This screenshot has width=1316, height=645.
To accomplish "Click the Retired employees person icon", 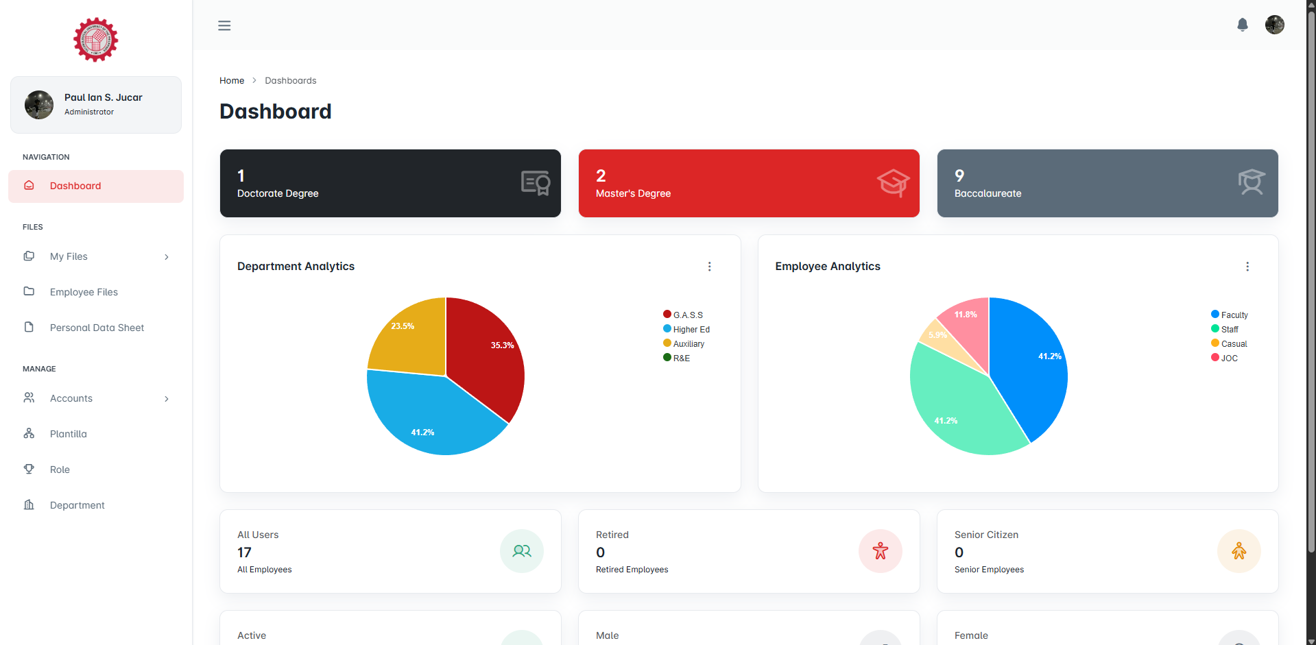I will click(881, 551).
